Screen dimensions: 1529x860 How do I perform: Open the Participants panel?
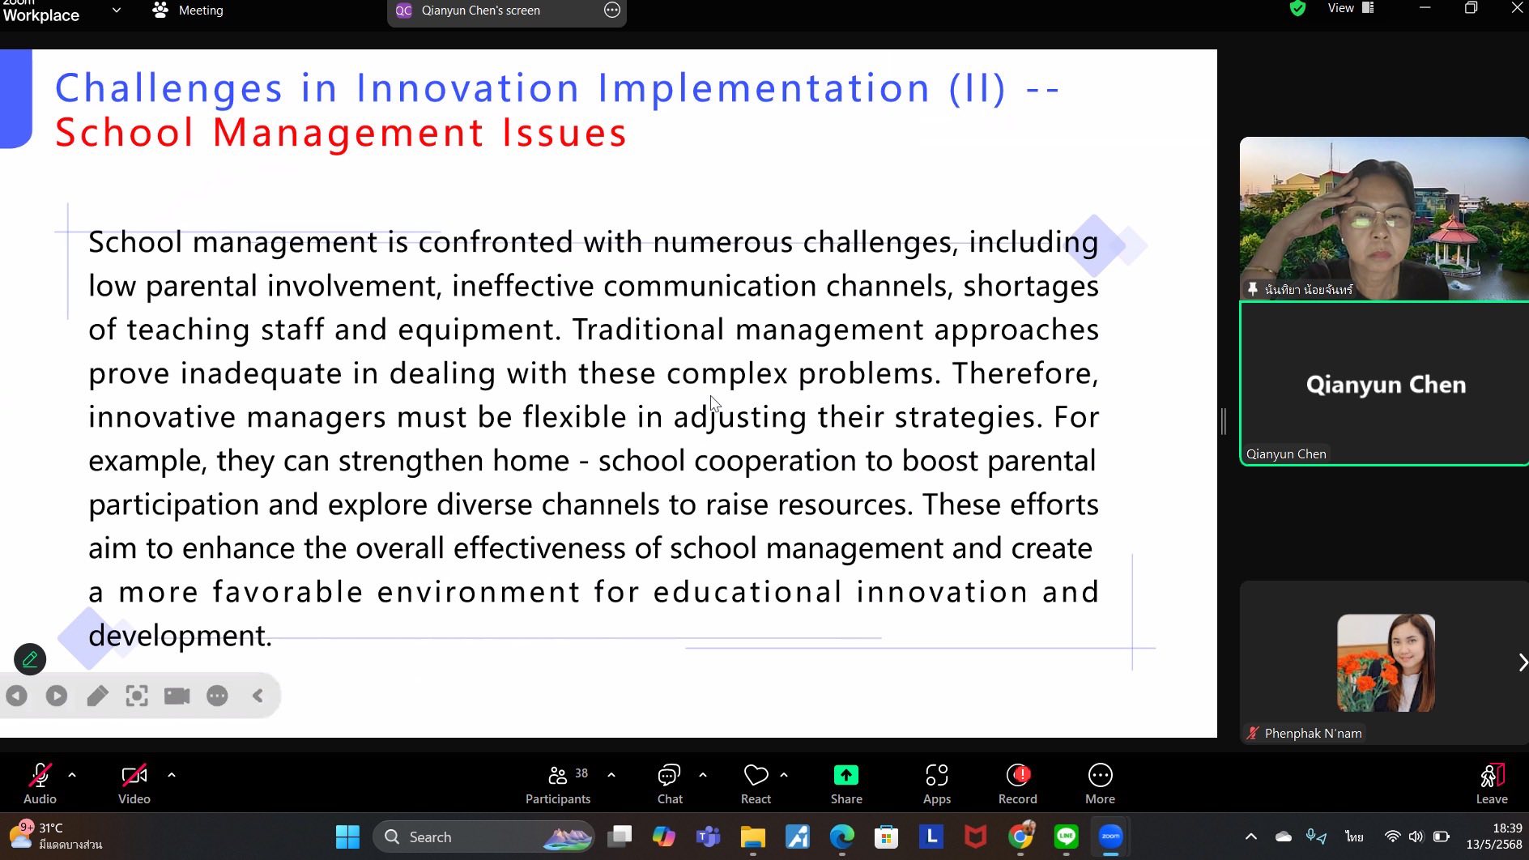click(x=558, y=783)
